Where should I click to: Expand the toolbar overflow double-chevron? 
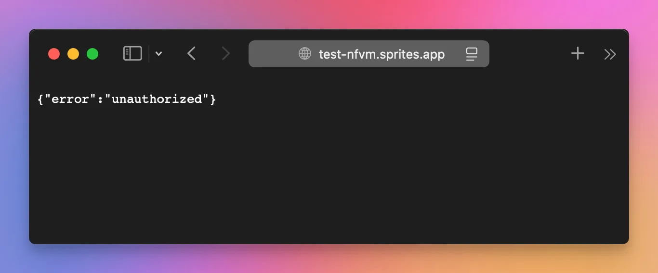tap(610, 54)
